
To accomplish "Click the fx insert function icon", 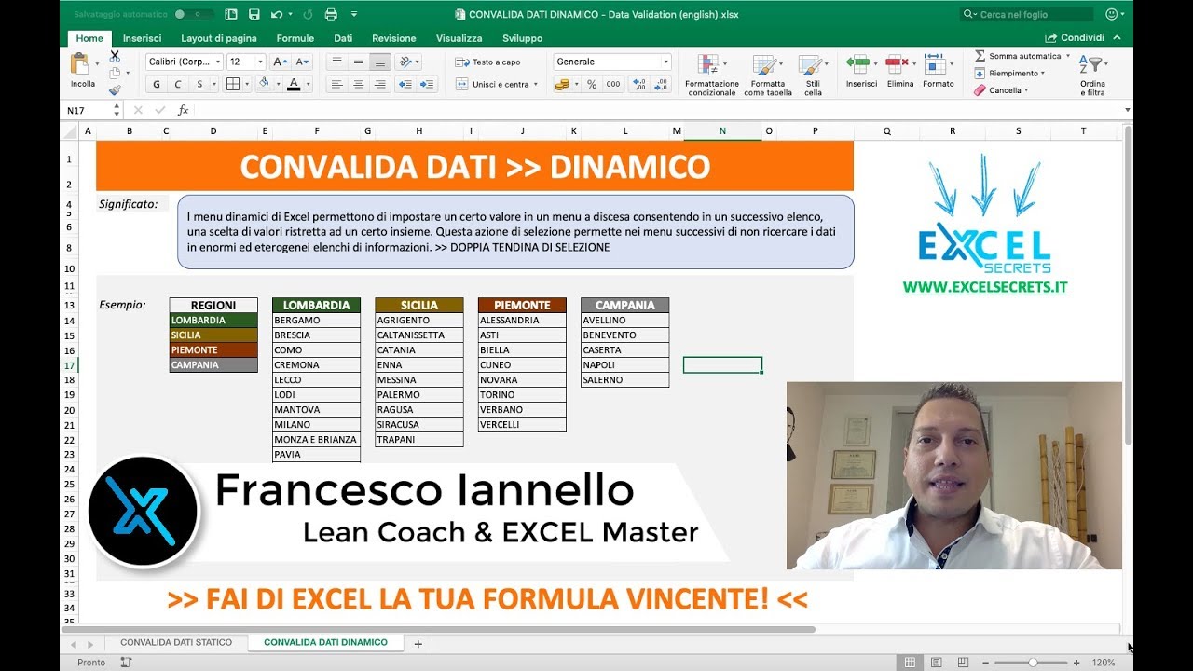I will 184,110.
